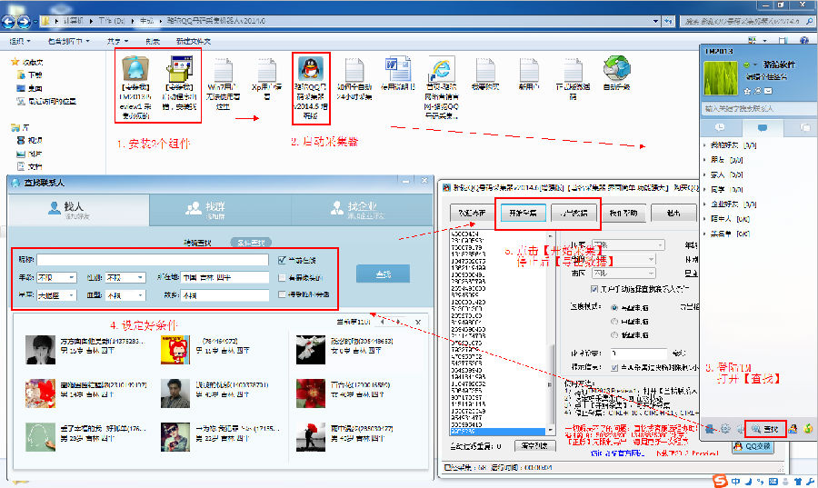Click the help button in collector window
This screenshot has height=488, width=818.
click(623, 213)
